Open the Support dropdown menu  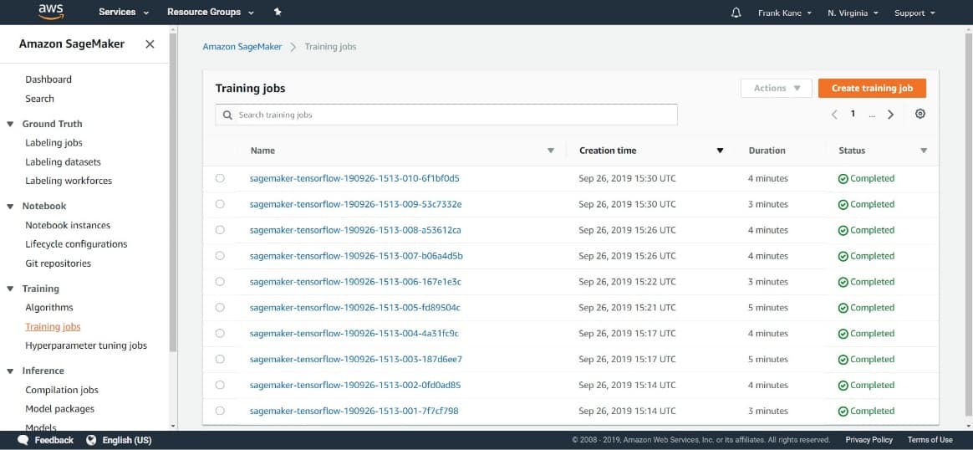tap(914, 13)
